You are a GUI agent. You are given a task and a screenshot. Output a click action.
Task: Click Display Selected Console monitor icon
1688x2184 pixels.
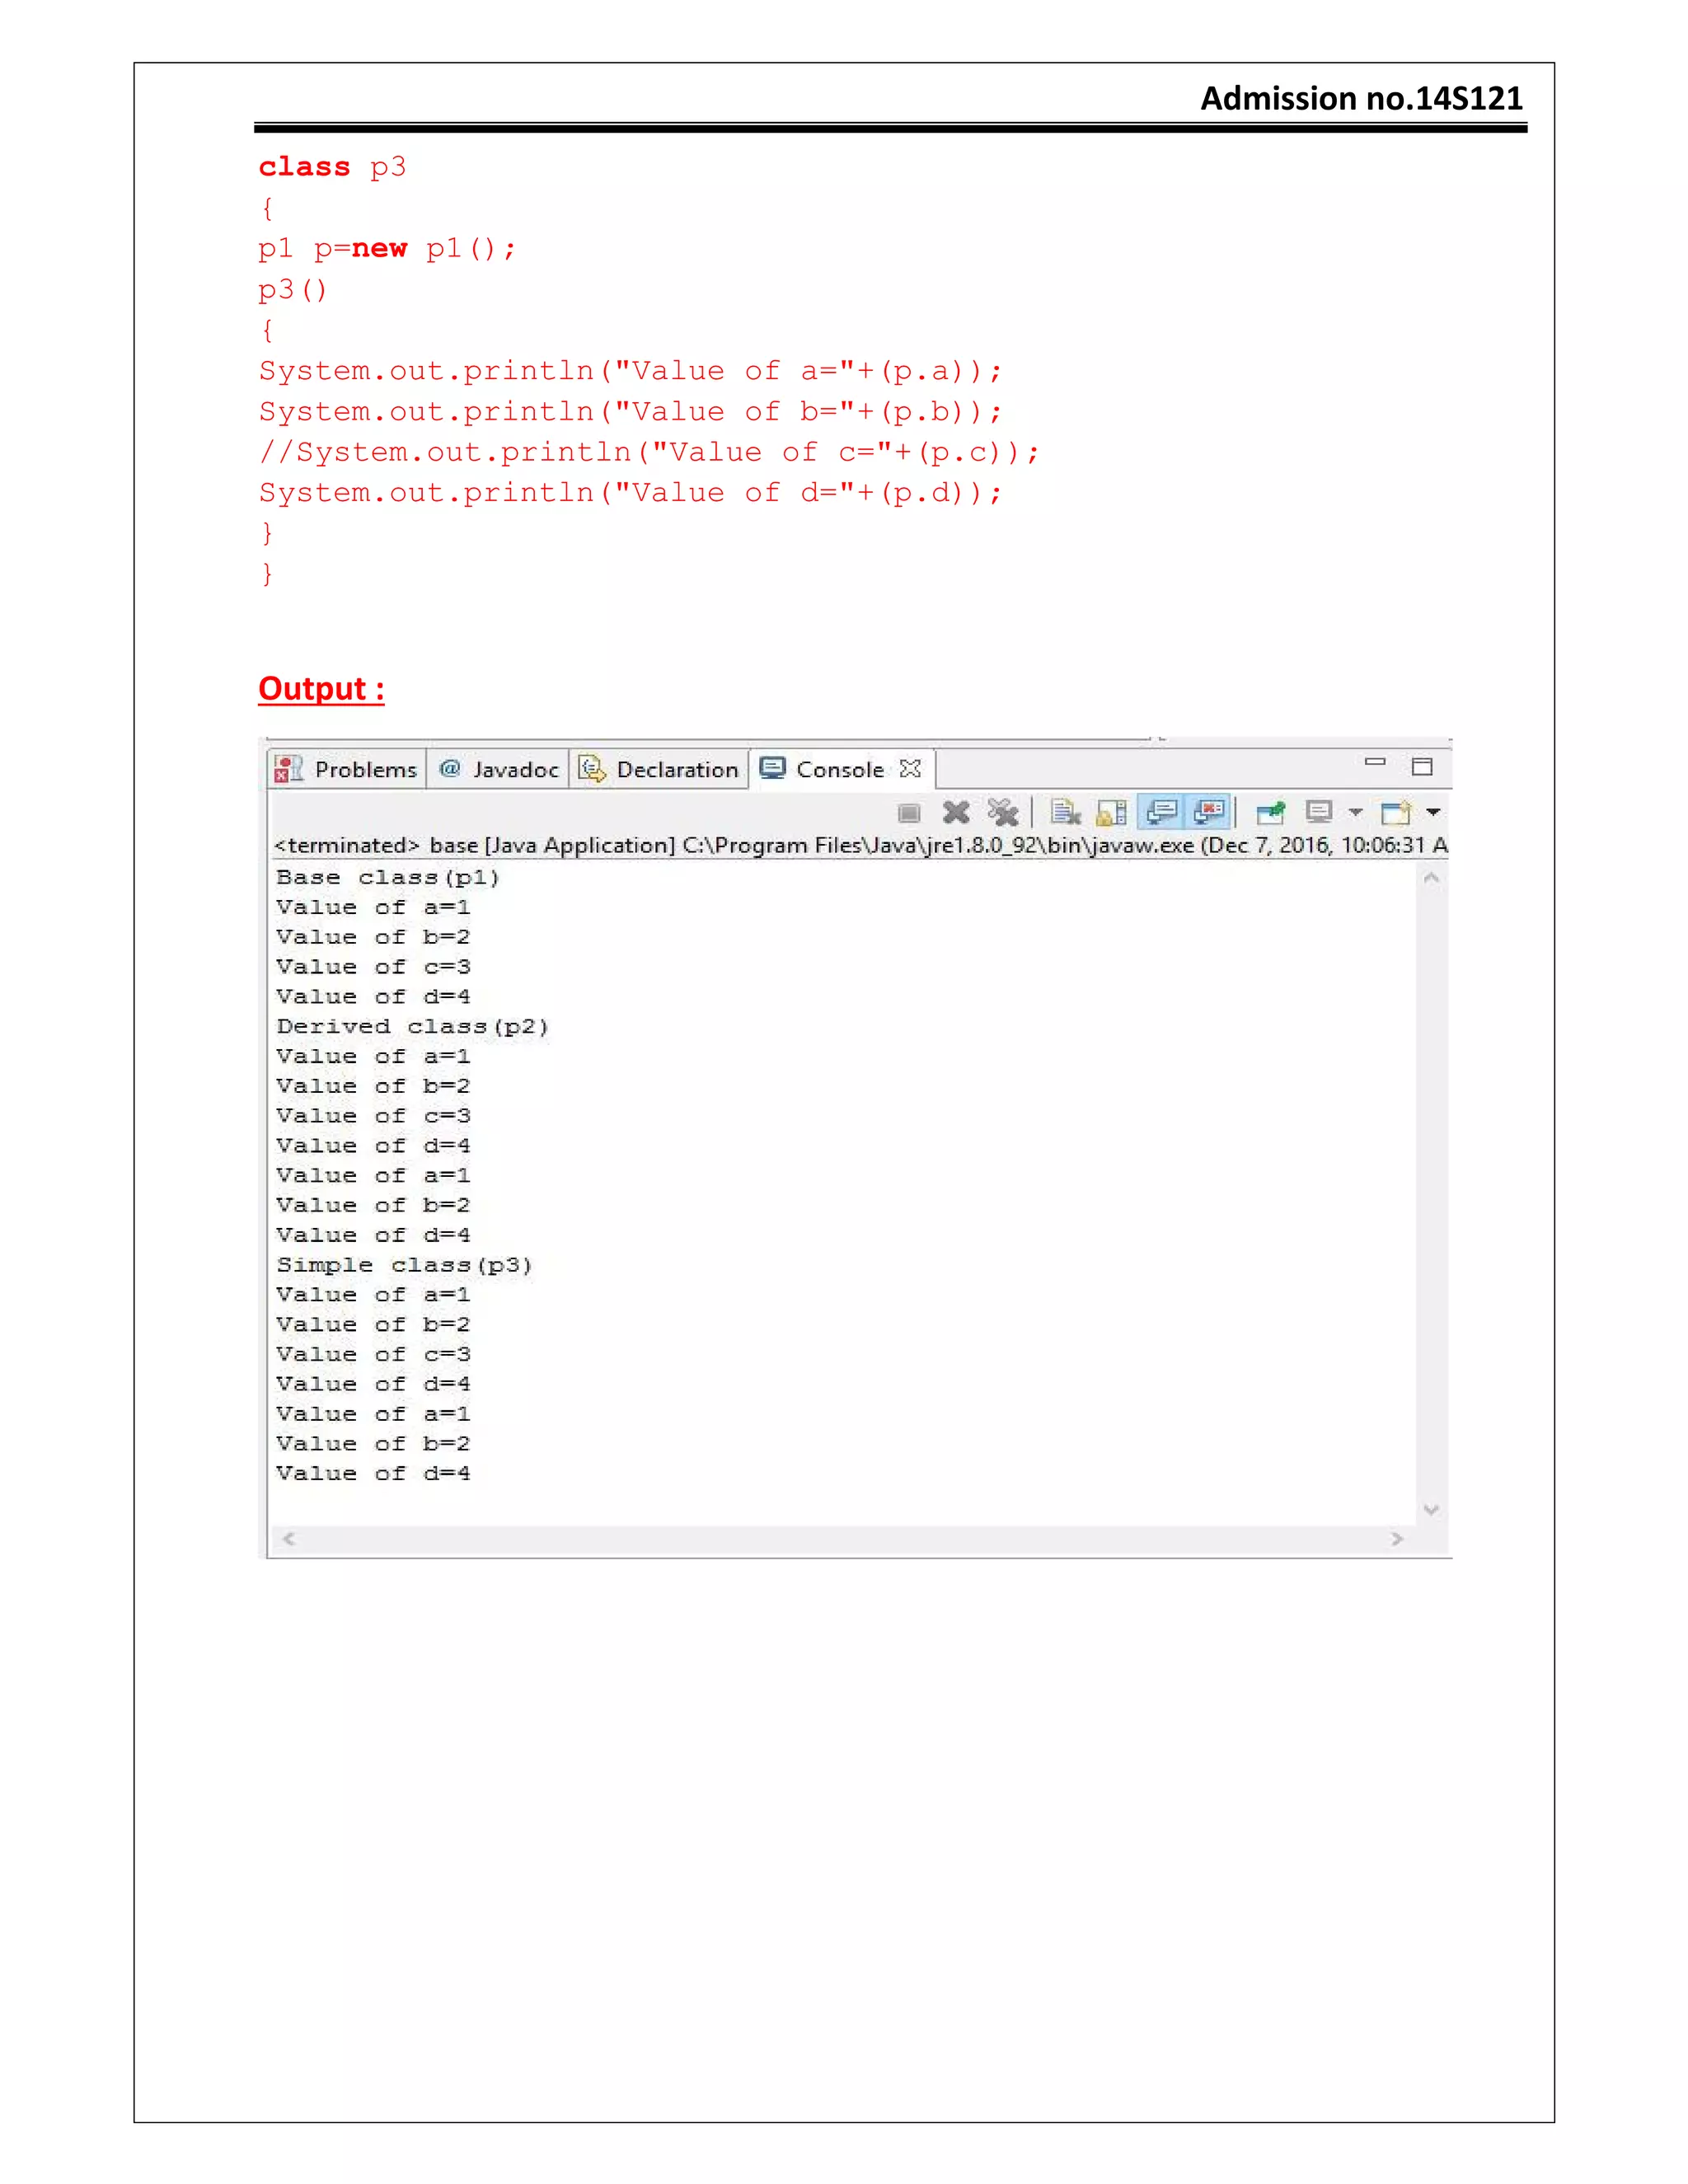click(1319, 812)
